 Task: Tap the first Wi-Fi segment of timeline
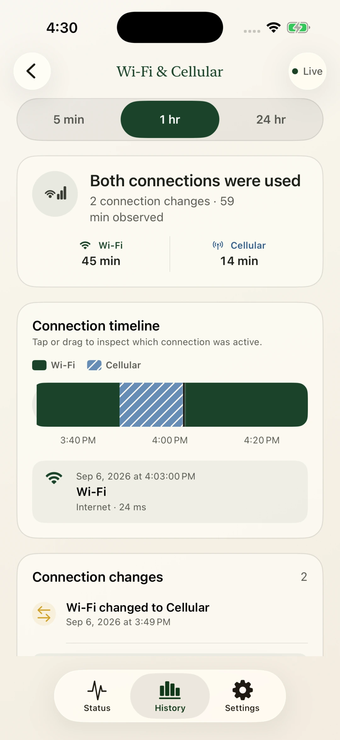click(x=78, y=405)
